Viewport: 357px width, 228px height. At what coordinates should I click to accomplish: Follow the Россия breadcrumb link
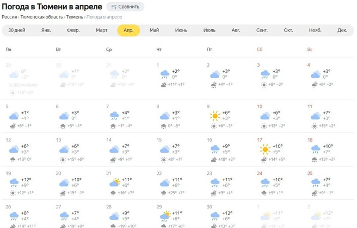(9, 17)
